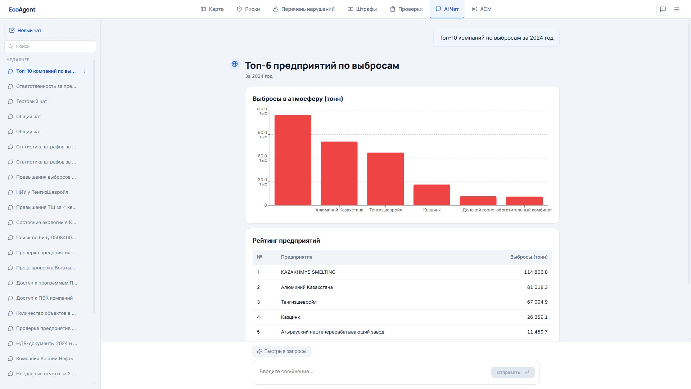Click KAZAKHMYS SMELTING table row
This screenshot has height=389, width=691.
402,272
